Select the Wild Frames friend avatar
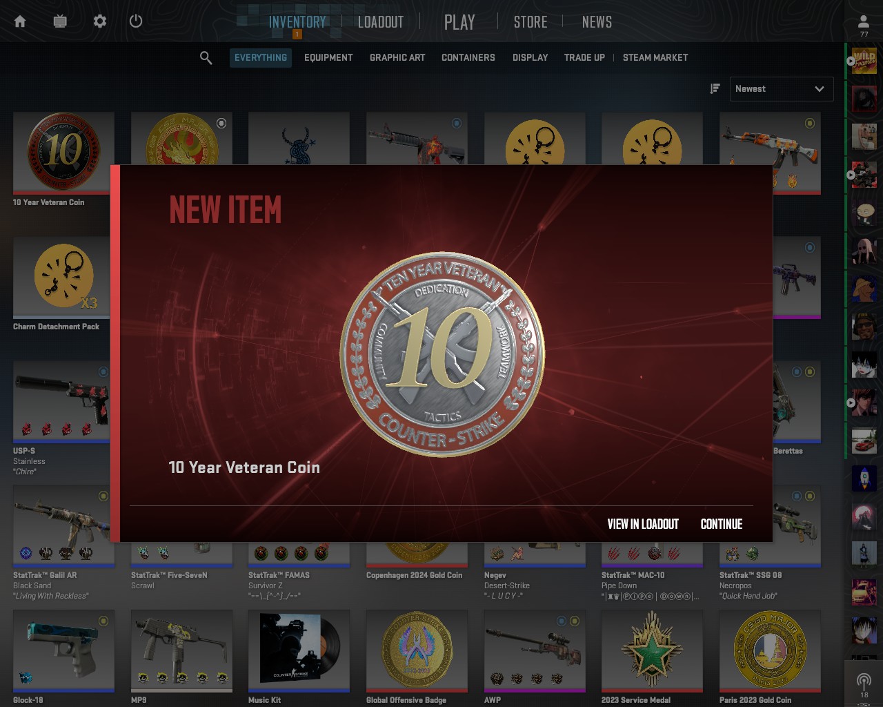This screenshot has width=883, height=707. tap(864, 61)
